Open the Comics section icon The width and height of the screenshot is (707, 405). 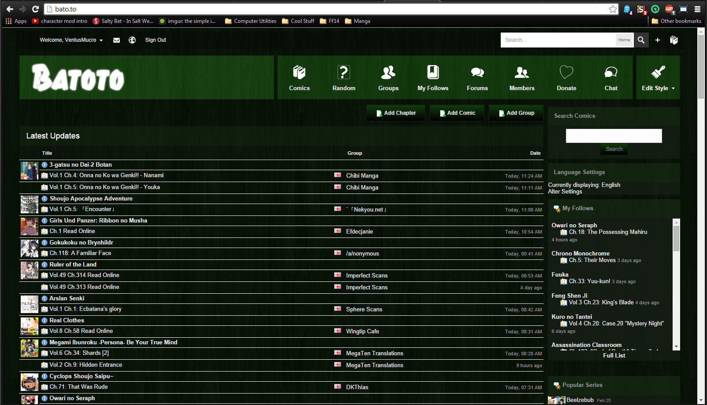tap(299, 73)
